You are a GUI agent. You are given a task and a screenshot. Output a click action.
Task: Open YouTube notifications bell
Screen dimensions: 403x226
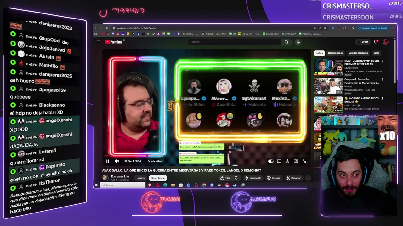point(376,42)
